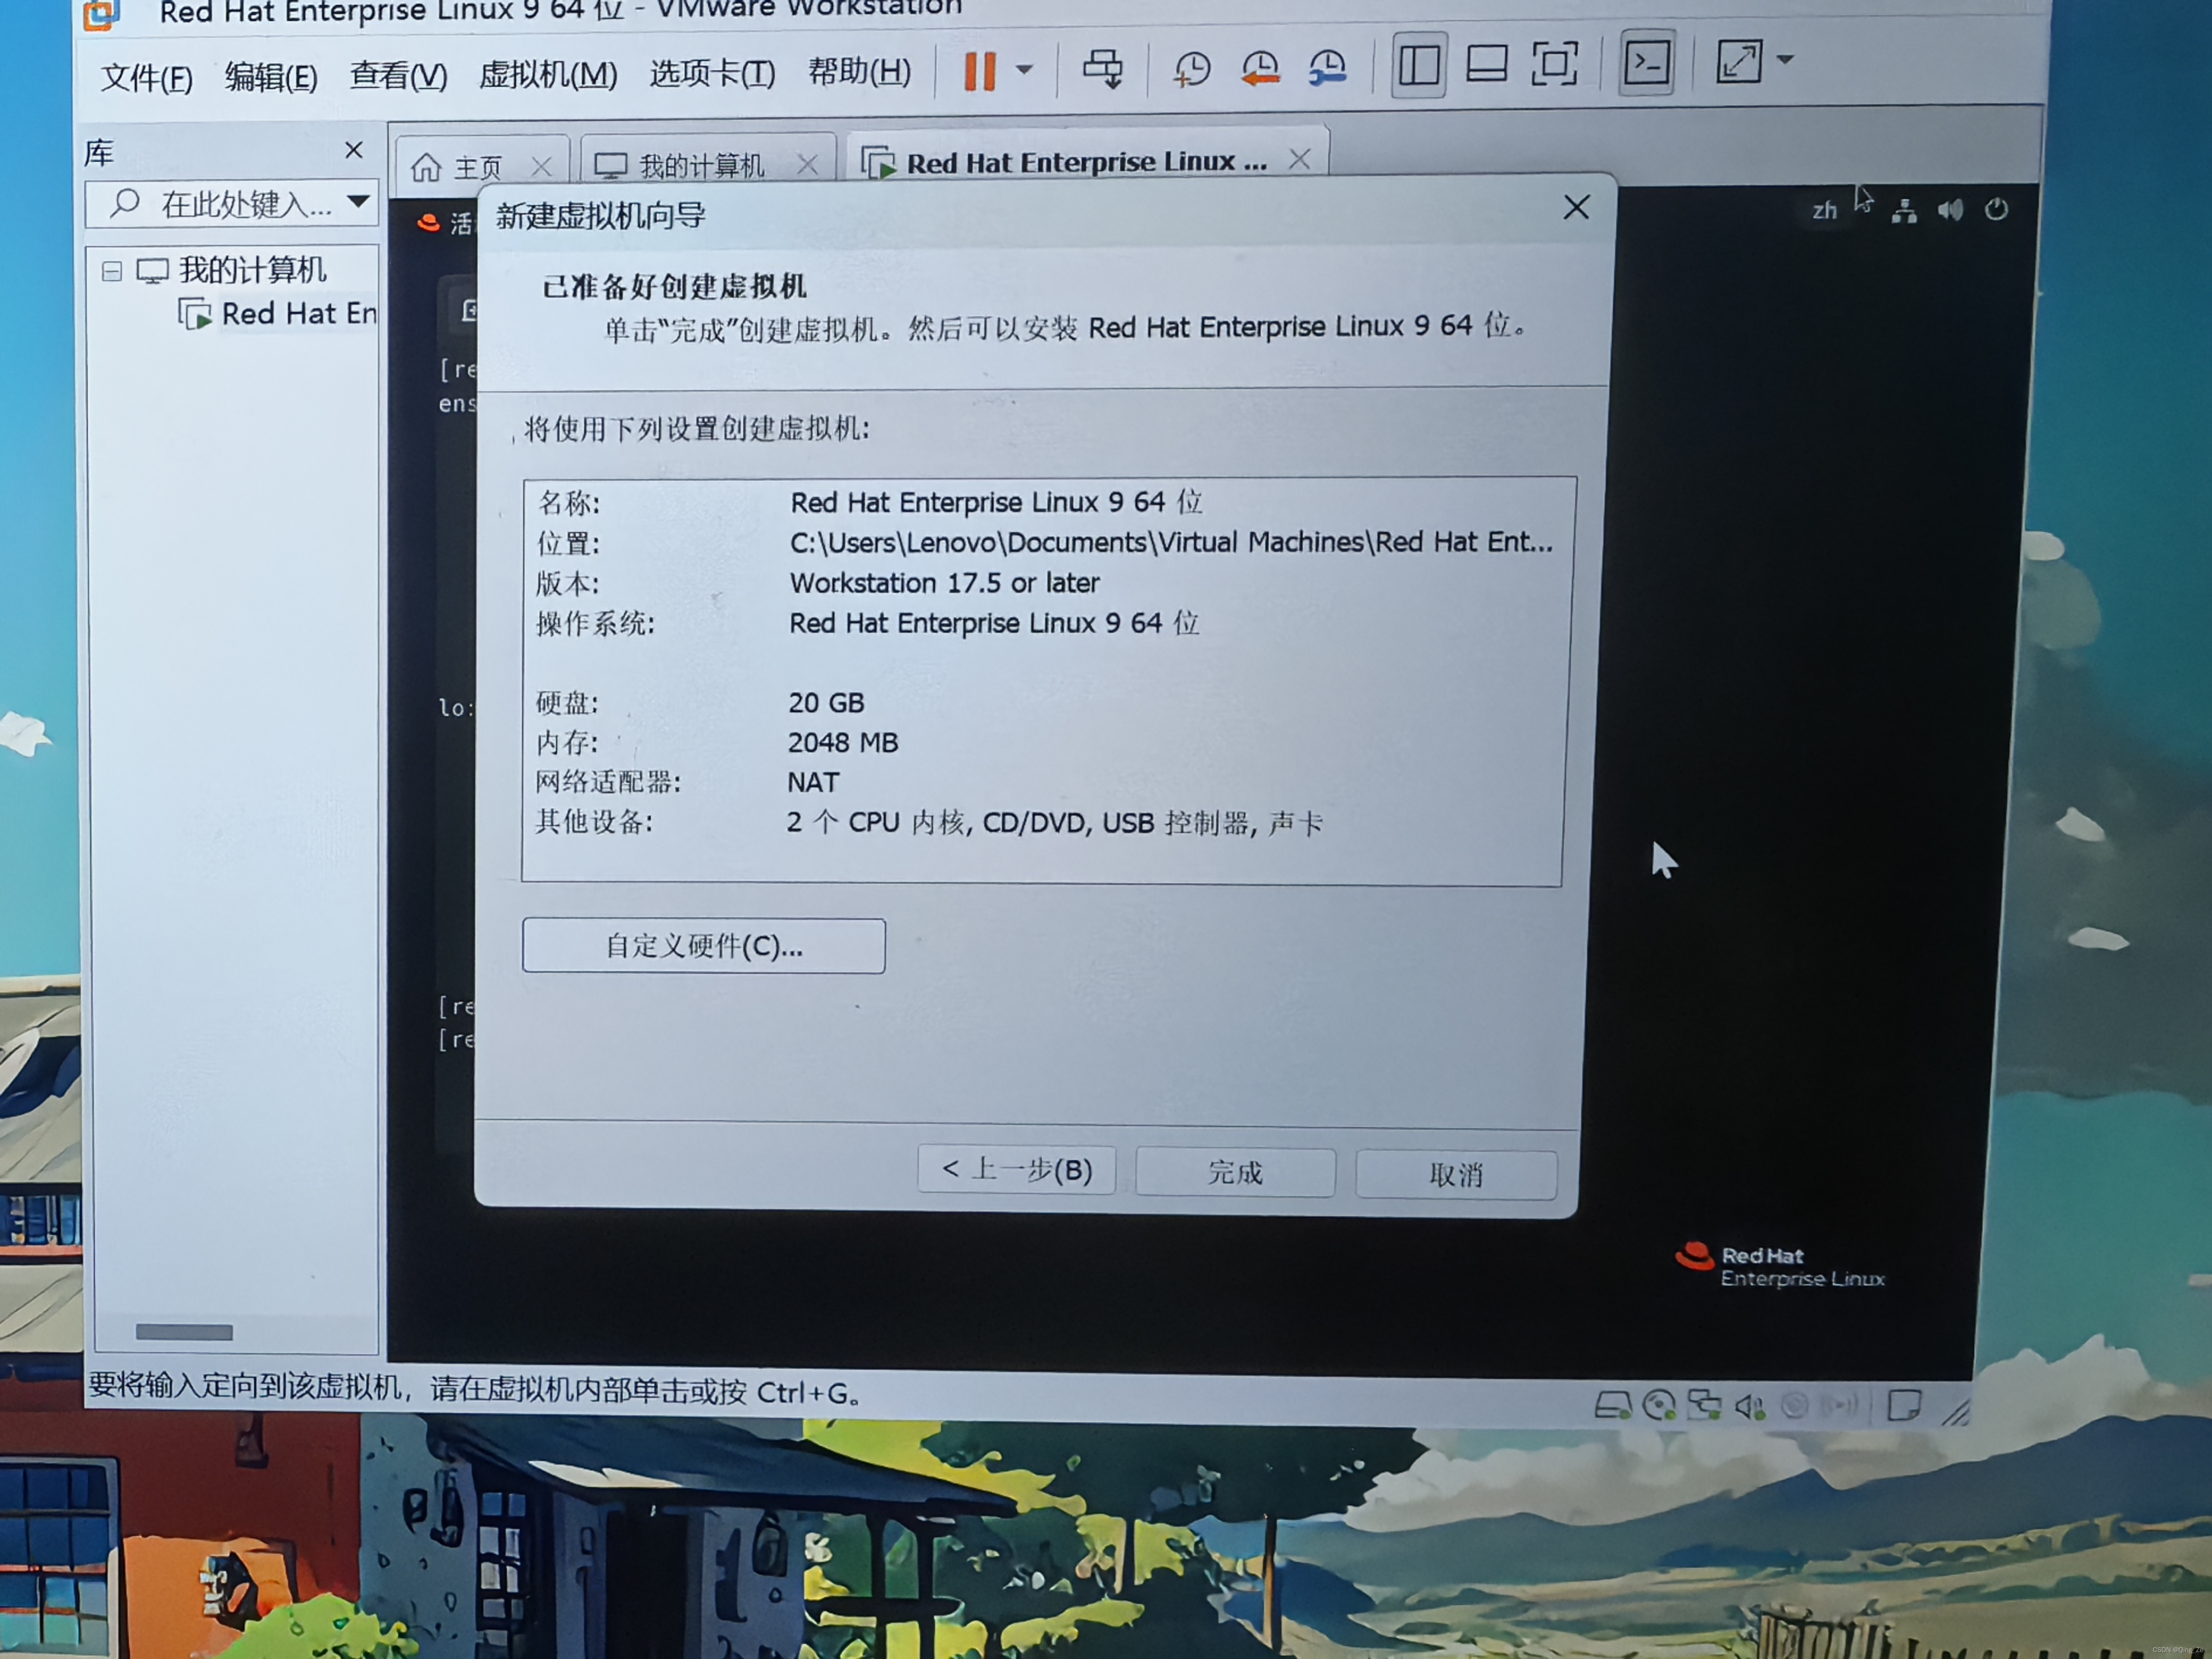Click the library panel horizontal scrollbar

tap(184, 1332)
